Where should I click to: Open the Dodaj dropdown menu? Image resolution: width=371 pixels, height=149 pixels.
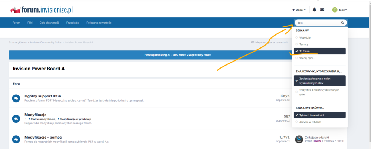click(x=299, y=10)
